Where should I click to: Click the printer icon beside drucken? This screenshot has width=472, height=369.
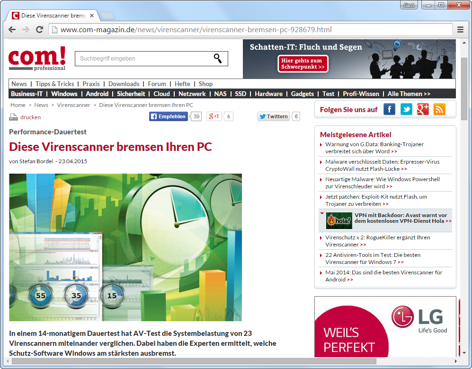coord(13,117)
